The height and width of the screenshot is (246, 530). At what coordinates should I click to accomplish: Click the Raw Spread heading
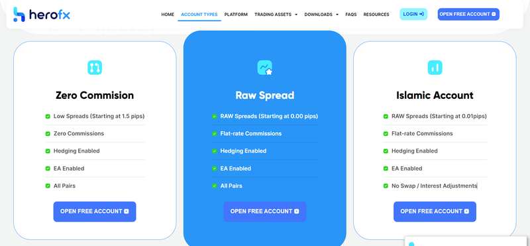coord(264,95)
